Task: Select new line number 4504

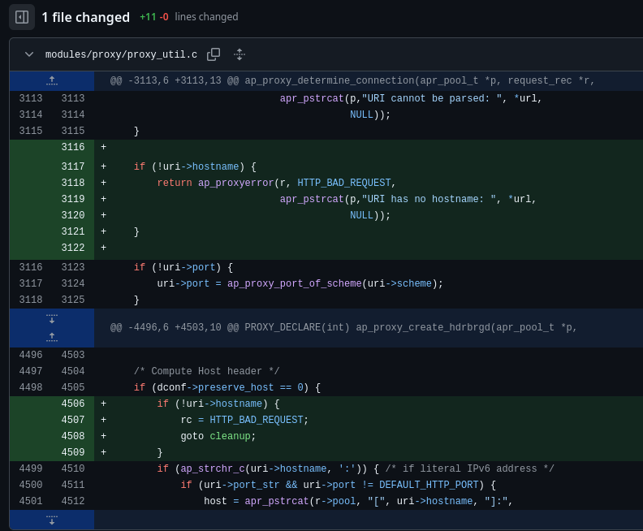Action: [x=72, y=372]
